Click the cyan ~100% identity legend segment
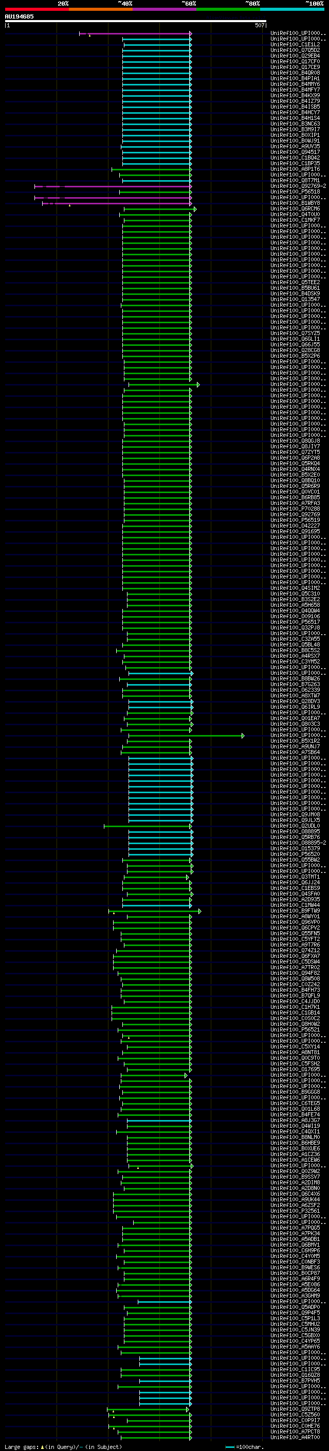Screen dimensions: 329x1451 tap(292, 10)
